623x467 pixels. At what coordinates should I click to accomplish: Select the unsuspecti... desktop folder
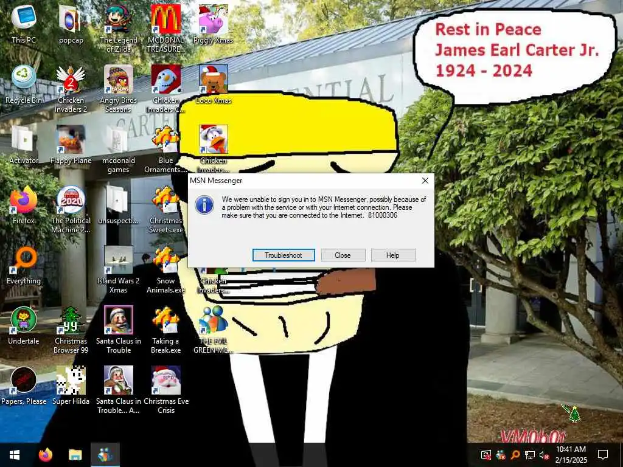pos(119,205)
